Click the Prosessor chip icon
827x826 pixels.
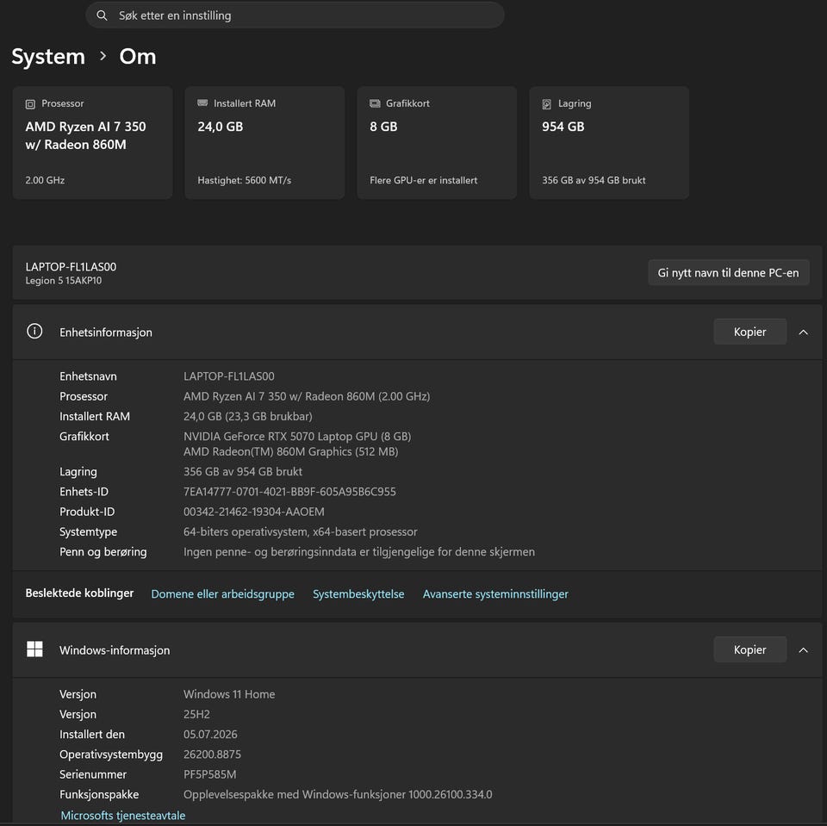click(x=30, y=104)
